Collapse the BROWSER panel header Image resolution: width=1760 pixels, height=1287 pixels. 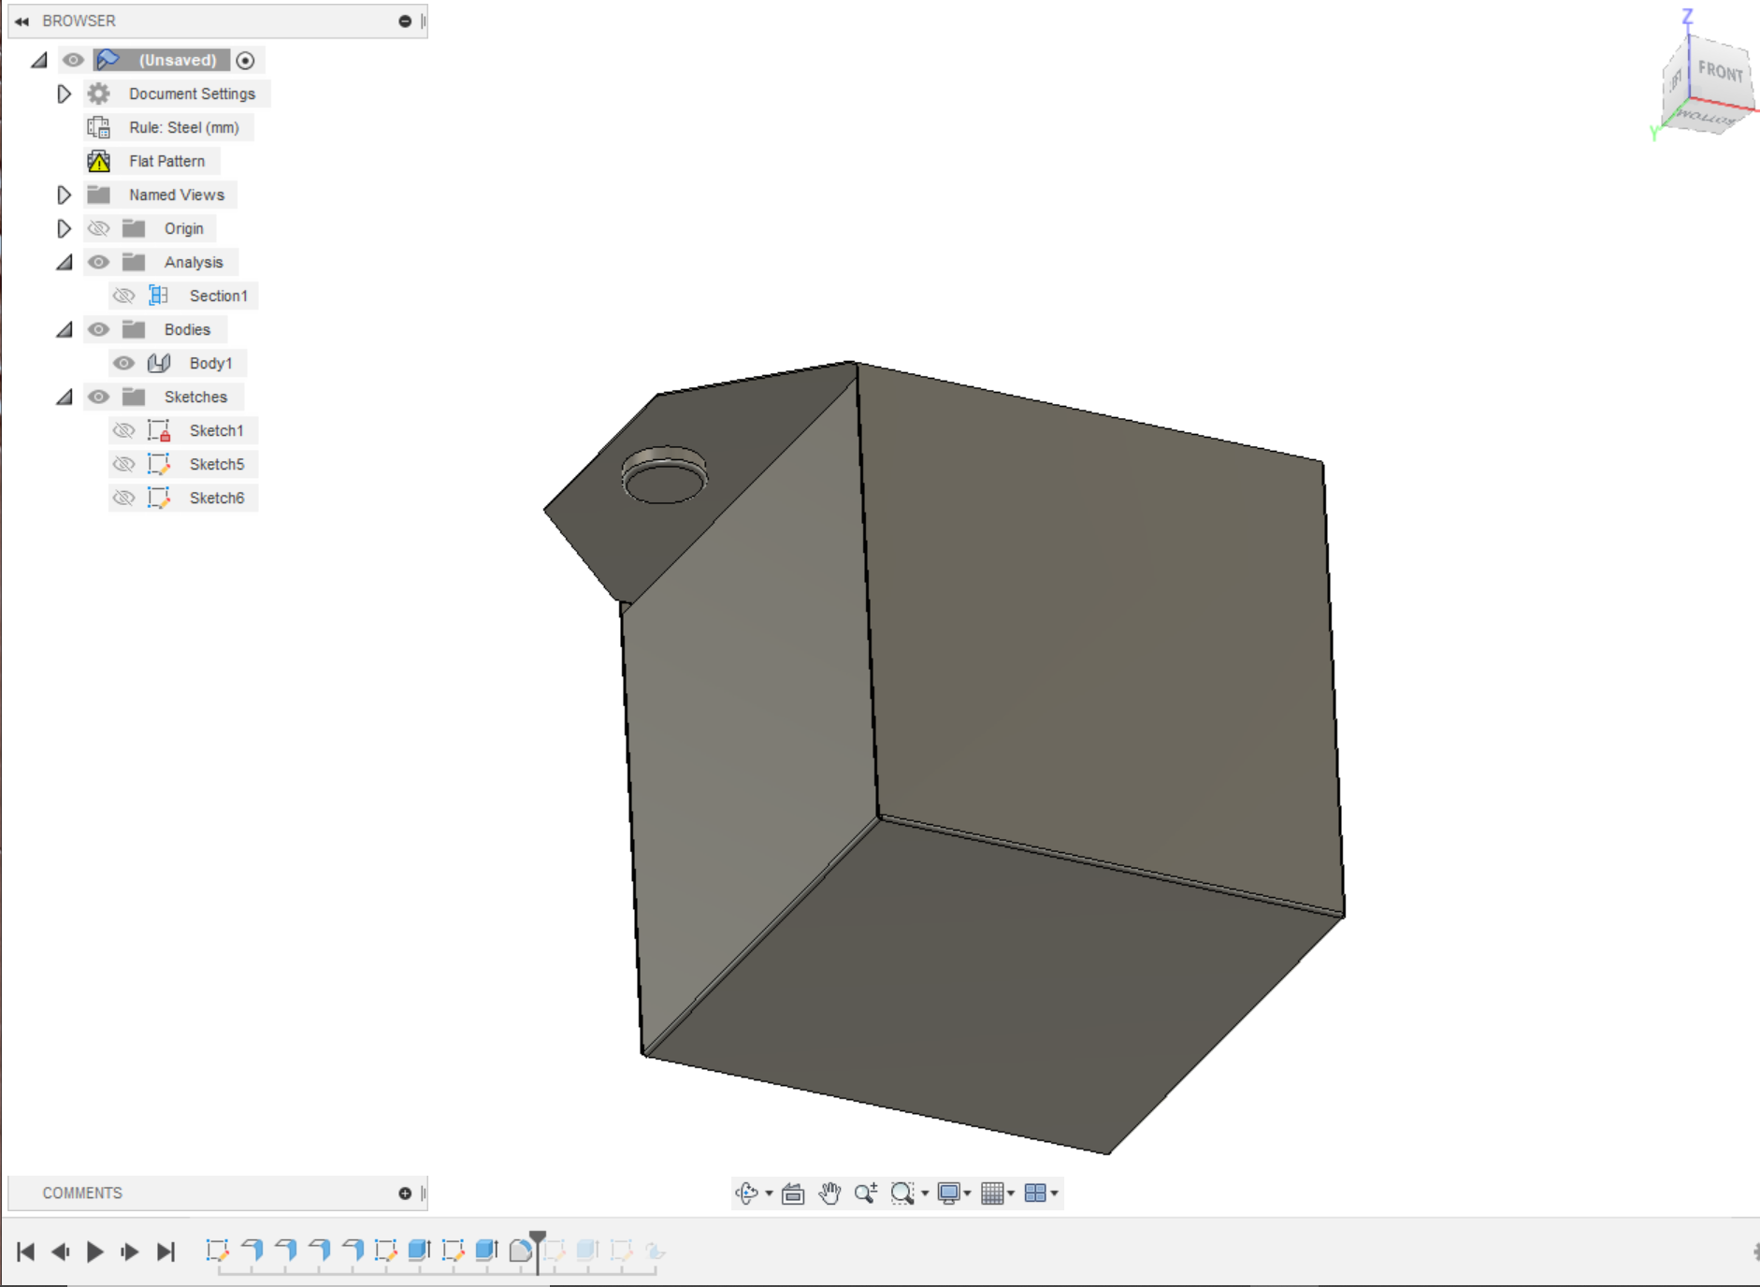click(21, 21)
